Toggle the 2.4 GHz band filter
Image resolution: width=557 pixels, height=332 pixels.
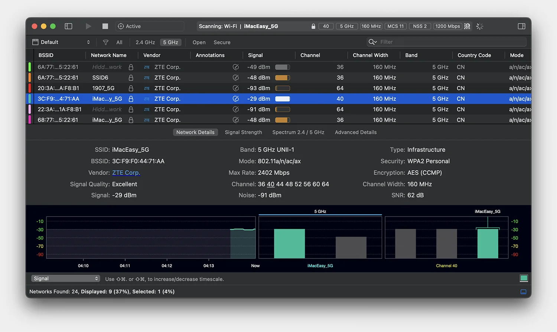click(x=145, y=42)
